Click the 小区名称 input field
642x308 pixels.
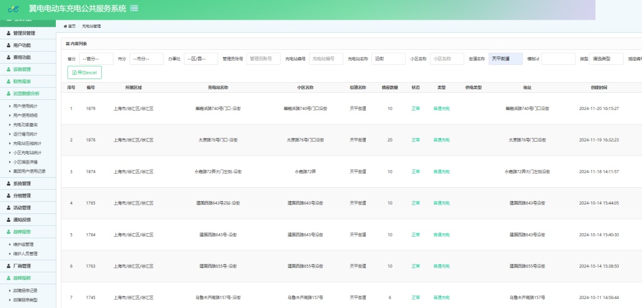tap(446, 59)
